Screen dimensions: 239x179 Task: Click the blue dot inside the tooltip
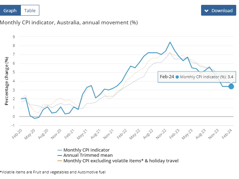click(x=177, y=77)
